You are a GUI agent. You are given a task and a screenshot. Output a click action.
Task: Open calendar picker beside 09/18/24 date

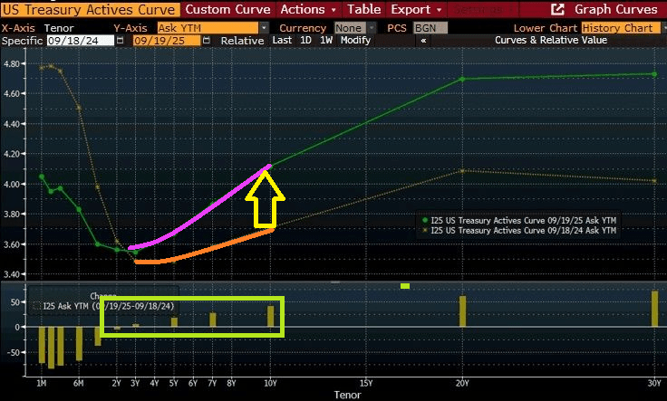pos(121,42)
